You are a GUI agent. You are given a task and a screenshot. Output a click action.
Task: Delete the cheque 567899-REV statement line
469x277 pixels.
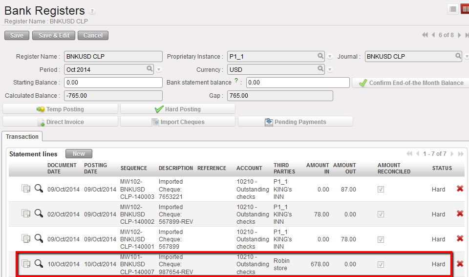point(459,213)
